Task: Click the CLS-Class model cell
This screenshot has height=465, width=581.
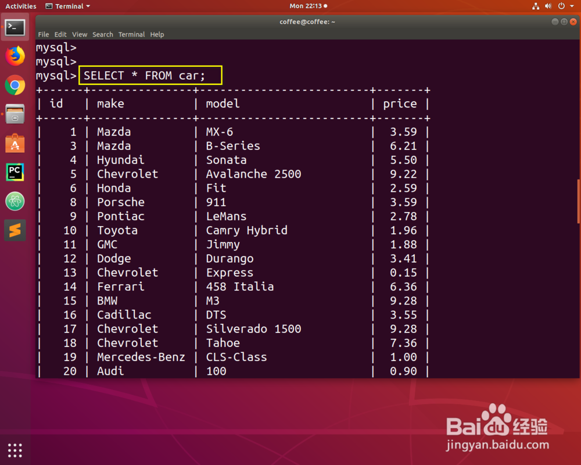Action: 236,357
